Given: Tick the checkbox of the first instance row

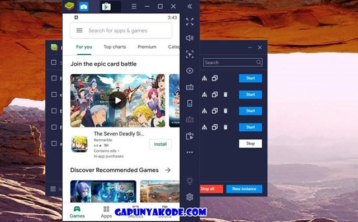Looking at the screenshot, I should pyautogui.click(x=54, y=78).
